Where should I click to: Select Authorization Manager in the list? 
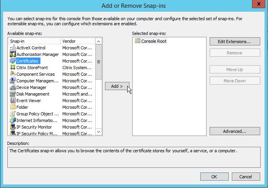click(38, 54)
